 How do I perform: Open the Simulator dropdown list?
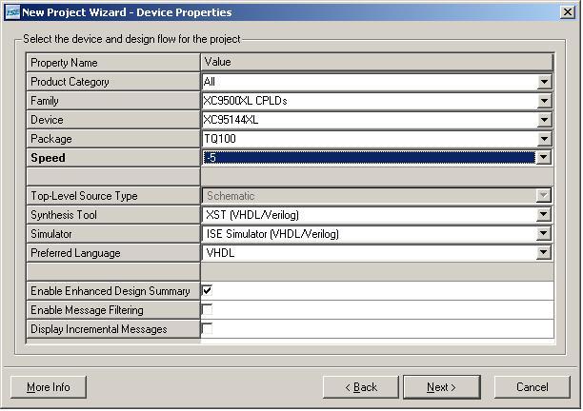click(x=544, y=233)
